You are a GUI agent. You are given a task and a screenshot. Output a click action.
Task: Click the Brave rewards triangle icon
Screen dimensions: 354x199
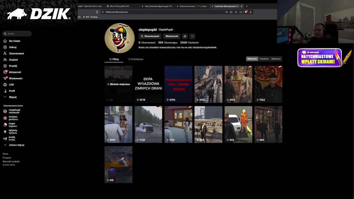tap(251, 12)
